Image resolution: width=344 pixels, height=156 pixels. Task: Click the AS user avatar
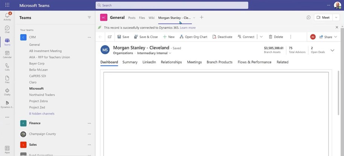pyautogui.click(x=313, y=37)
